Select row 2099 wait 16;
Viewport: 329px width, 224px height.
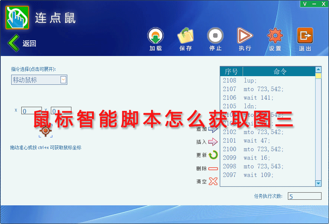(x=268, y=158)
